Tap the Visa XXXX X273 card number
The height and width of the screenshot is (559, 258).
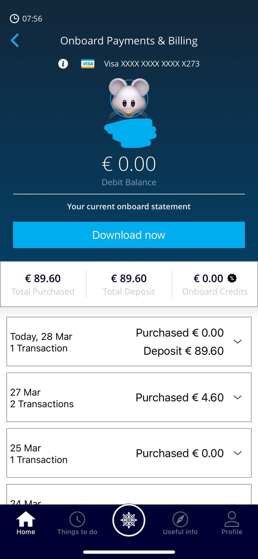click(152, 64)
